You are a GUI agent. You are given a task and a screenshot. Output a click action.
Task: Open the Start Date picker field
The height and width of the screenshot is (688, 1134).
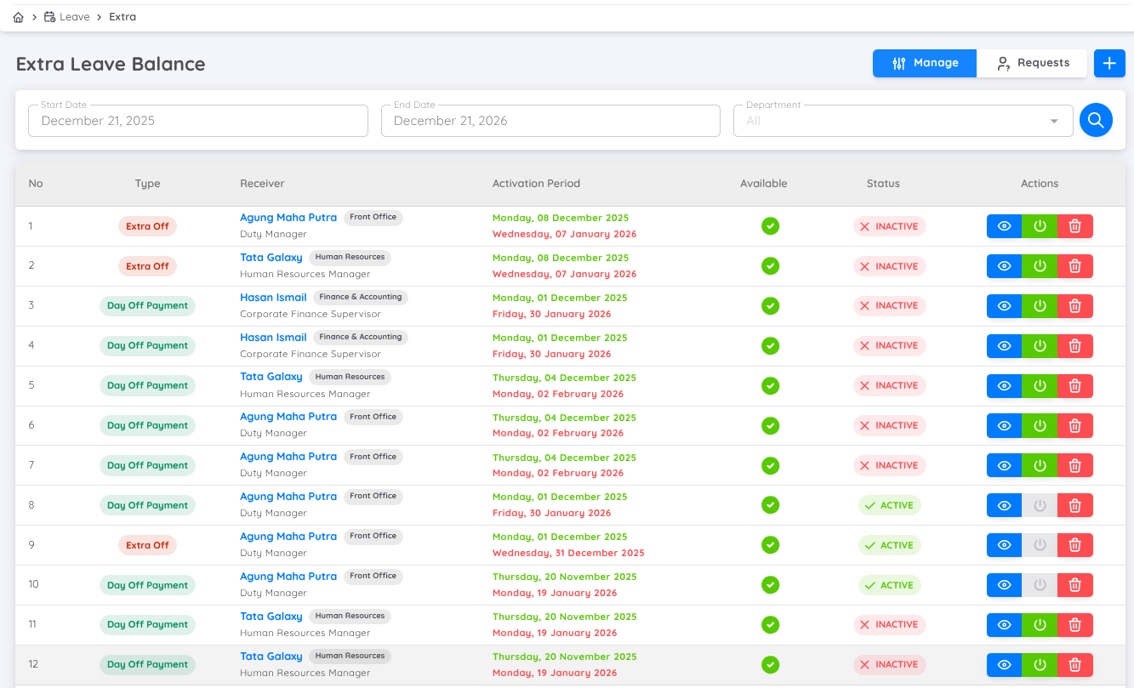tap(197, 121)
